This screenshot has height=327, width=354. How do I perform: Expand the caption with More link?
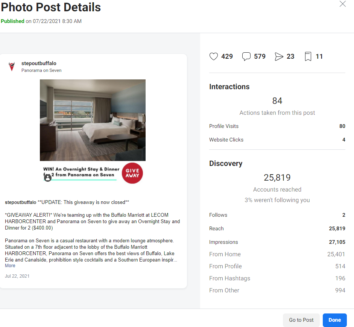point(10,266)
